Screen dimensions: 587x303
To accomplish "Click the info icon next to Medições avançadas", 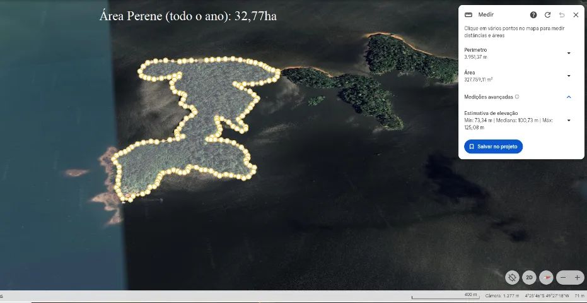I will (x=517, y=97).
